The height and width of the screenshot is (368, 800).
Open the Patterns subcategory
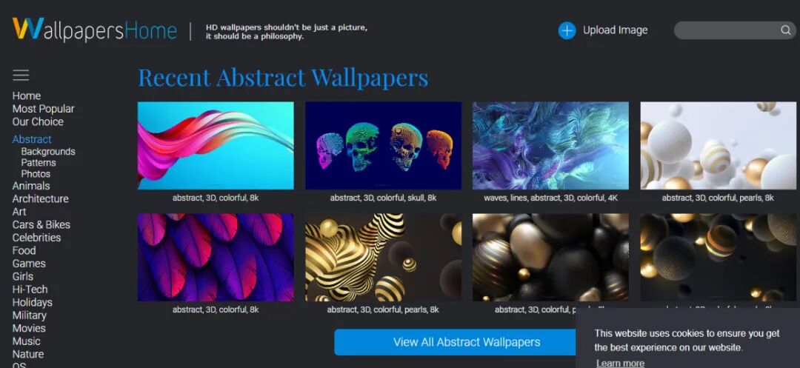39,163
